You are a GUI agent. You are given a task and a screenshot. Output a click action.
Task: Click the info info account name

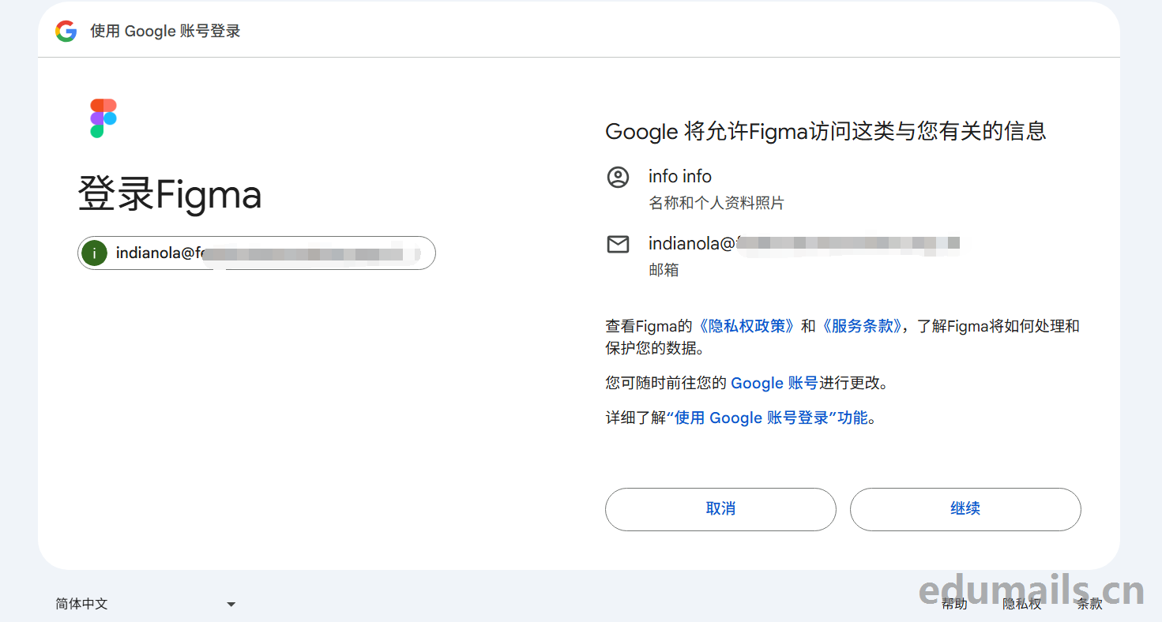679,177
